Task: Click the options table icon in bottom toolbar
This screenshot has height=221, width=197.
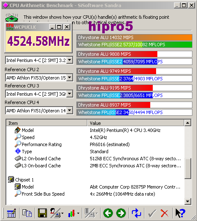Action: [x=11, y=213]
